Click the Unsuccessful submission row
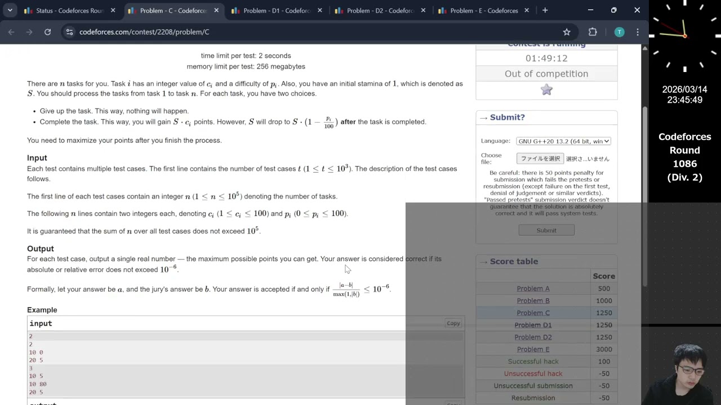This screenshot has width=721, height=405. pos(546,386)
